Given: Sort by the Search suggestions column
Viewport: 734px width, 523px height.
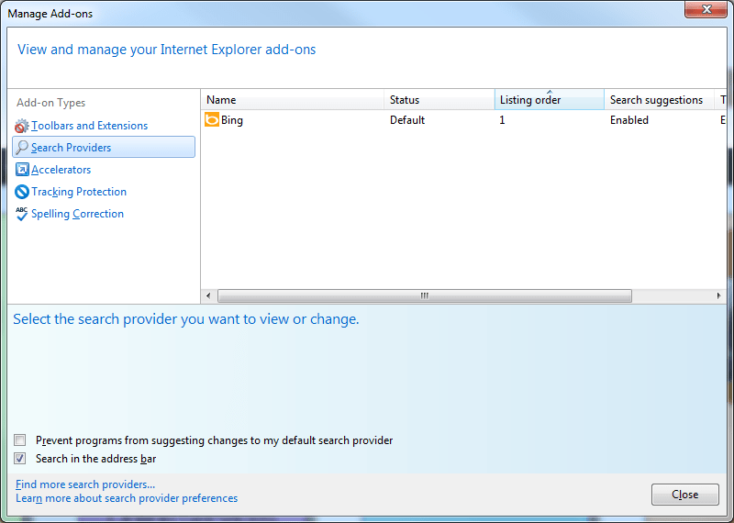Looking at the screenshot, I should tap(659, 100).
